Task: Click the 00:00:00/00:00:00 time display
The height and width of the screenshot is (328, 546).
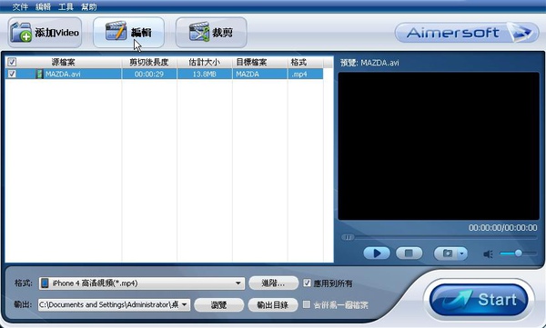Action: coord(503,228)
